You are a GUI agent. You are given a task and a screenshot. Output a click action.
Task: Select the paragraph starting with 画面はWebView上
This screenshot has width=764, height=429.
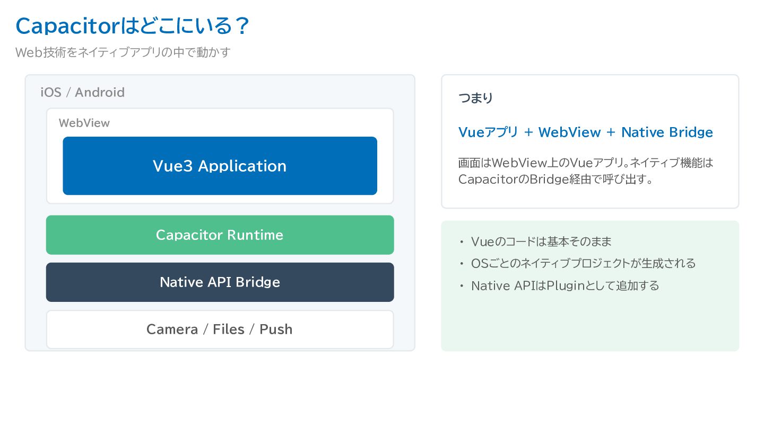586,171
